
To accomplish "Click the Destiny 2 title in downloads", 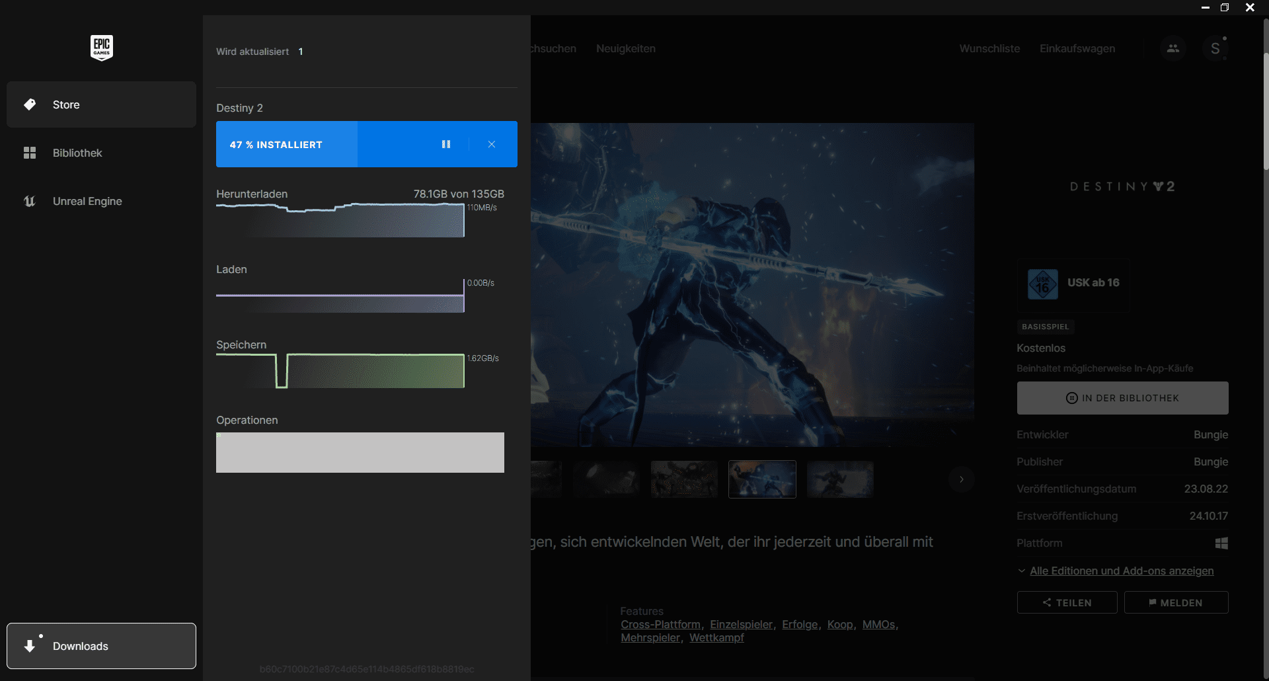I will tap(239, 108).
